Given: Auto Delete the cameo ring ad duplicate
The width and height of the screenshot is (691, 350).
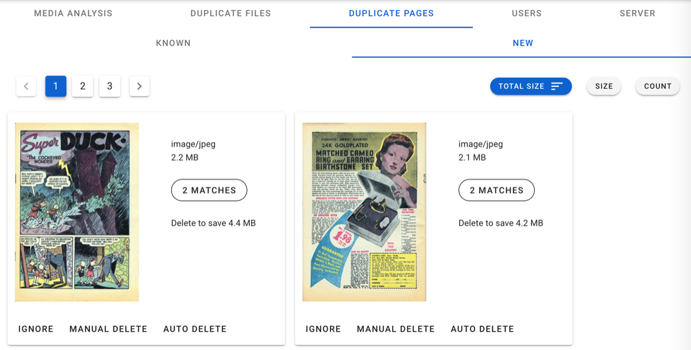Looking at the screenshot, I should coord(483,329).
